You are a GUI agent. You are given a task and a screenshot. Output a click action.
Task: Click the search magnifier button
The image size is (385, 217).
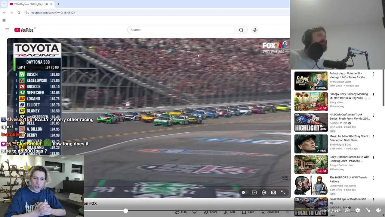click(241, 30)
